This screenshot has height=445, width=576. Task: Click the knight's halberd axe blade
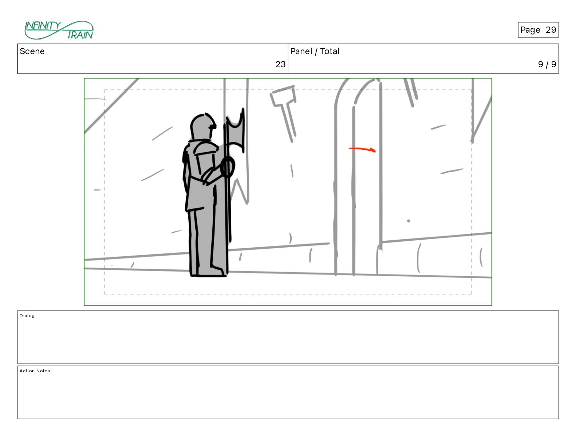235,130
